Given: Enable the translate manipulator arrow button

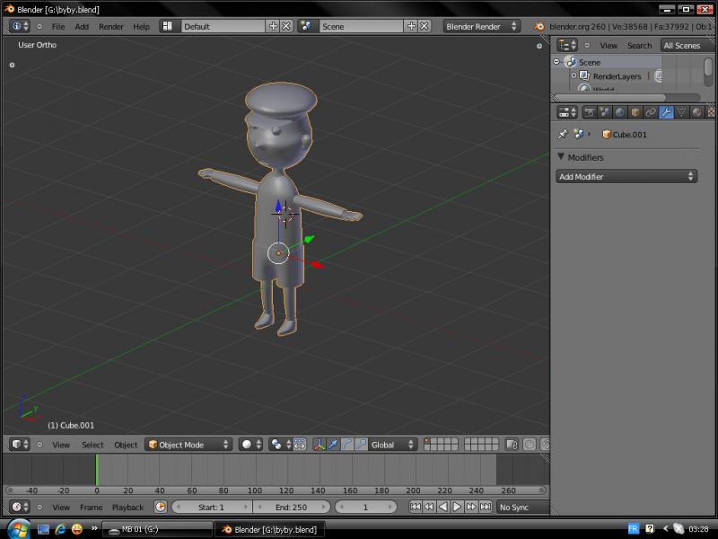Looking at the screenshot, I should tap(333, 444).
